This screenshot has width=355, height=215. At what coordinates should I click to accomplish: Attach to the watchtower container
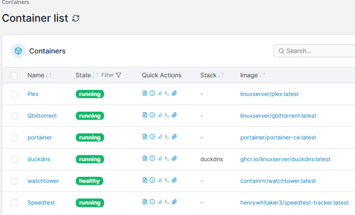pos(174,180)
